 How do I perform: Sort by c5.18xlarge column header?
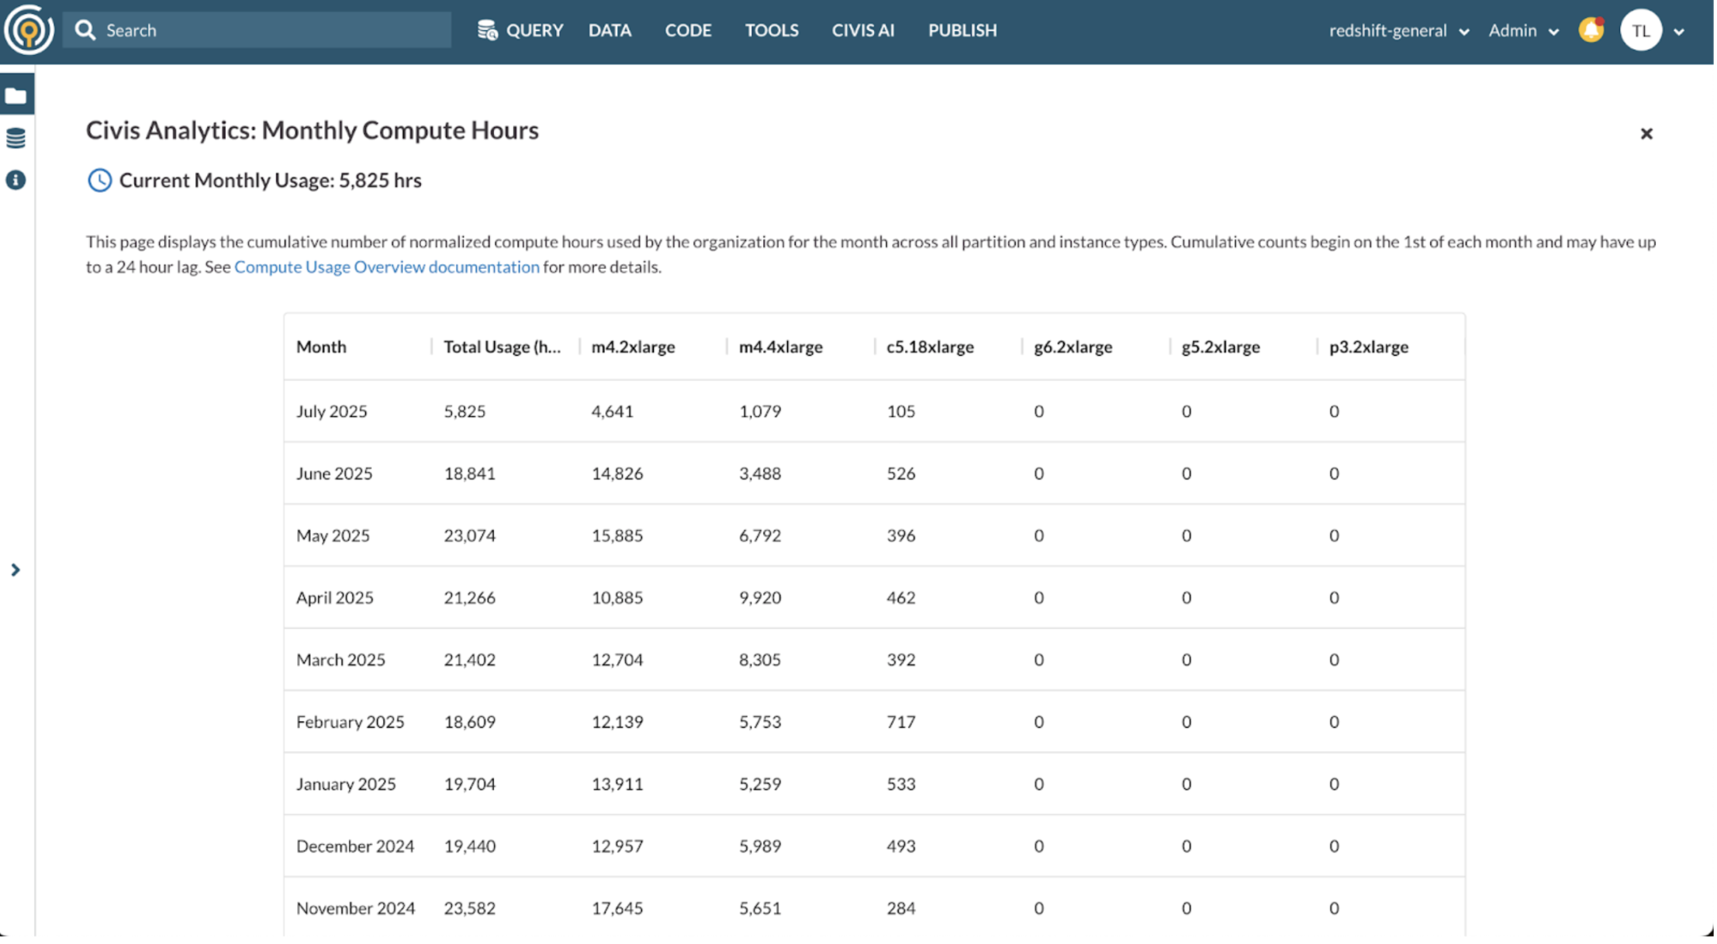coord(930,347)
